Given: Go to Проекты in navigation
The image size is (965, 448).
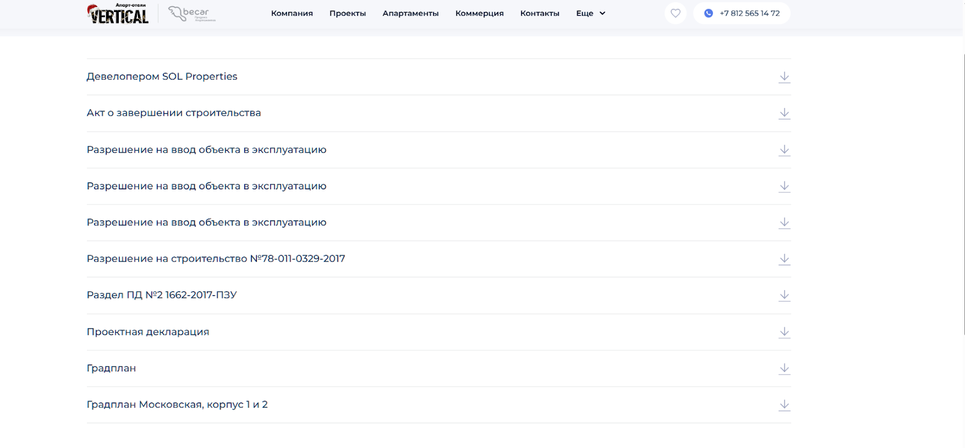Looking at the screenshot, I should tap(347, 13).
